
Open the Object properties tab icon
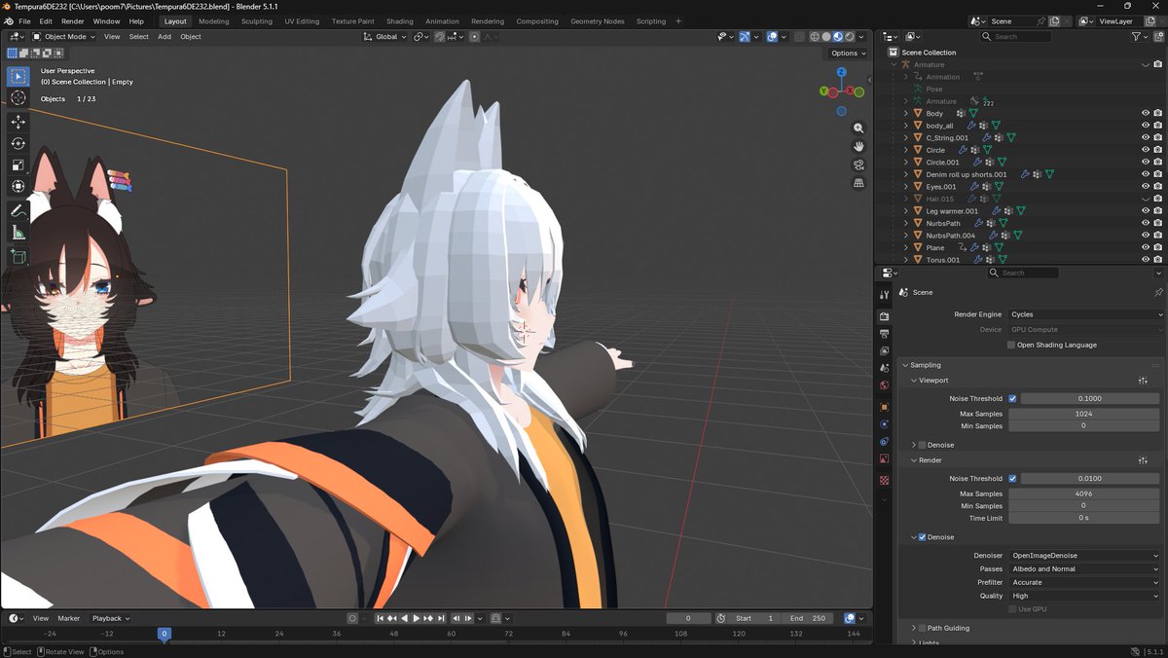(x=884, y=406)
